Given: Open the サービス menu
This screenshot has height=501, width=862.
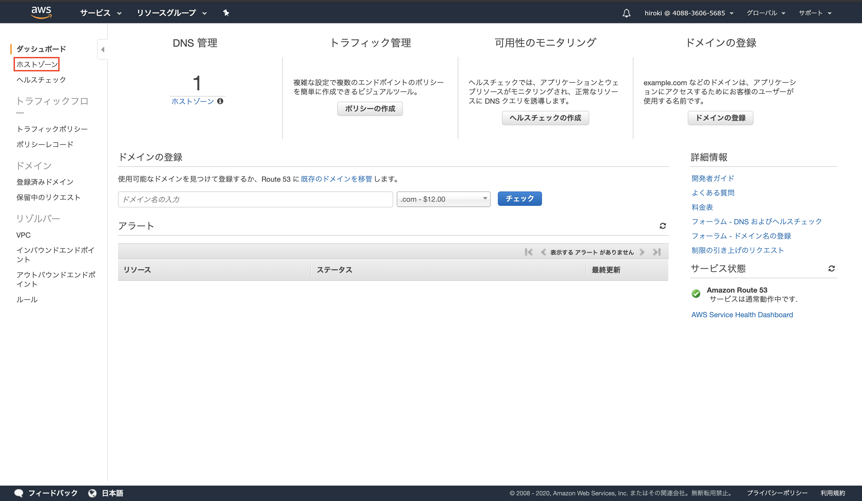Looking at the screenshot, I should pyautogui.click(x=99, y=13).
